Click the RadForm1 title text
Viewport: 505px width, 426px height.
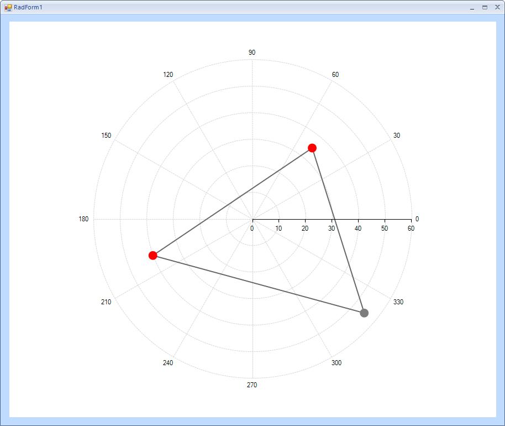pos(28,7)
